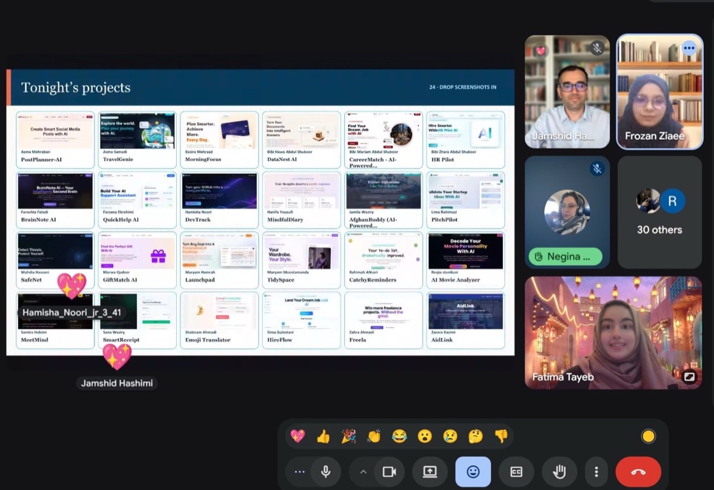Select Jamshid Ha... video tile
714x490 pixels.
pos(567,92)
